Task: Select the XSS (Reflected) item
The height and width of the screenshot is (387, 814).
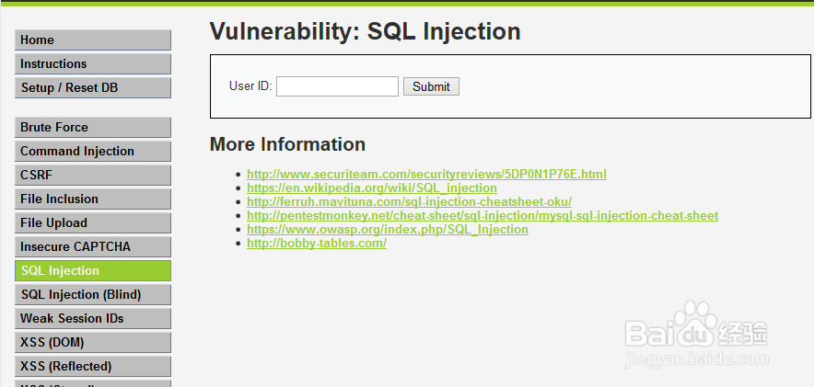Action: coord(93,366)
